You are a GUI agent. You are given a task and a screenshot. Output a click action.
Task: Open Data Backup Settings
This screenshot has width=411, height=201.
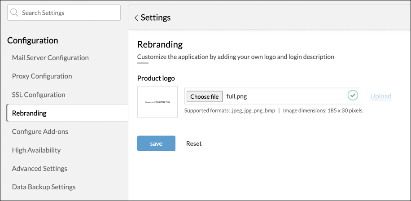(44, 187)
